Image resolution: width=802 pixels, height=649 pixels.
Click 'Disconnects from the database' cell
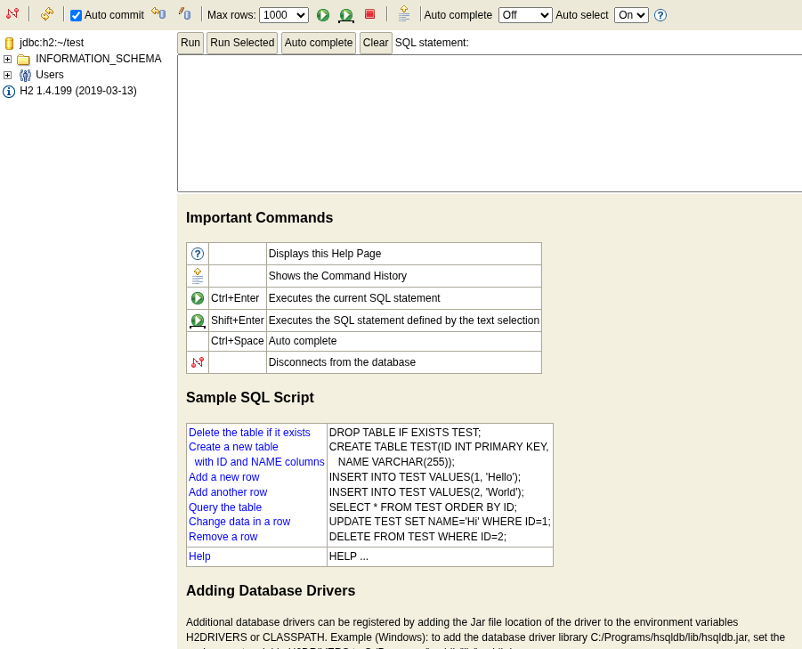[x=404, y=362]
